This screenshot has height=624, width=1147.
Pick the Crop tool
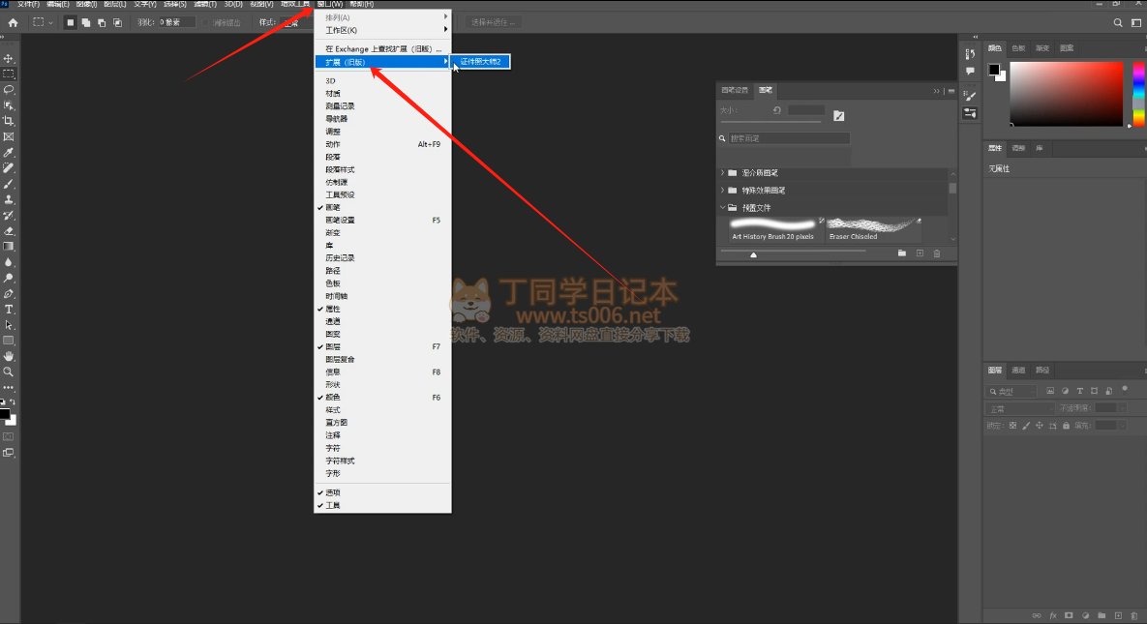click(9, 121)
